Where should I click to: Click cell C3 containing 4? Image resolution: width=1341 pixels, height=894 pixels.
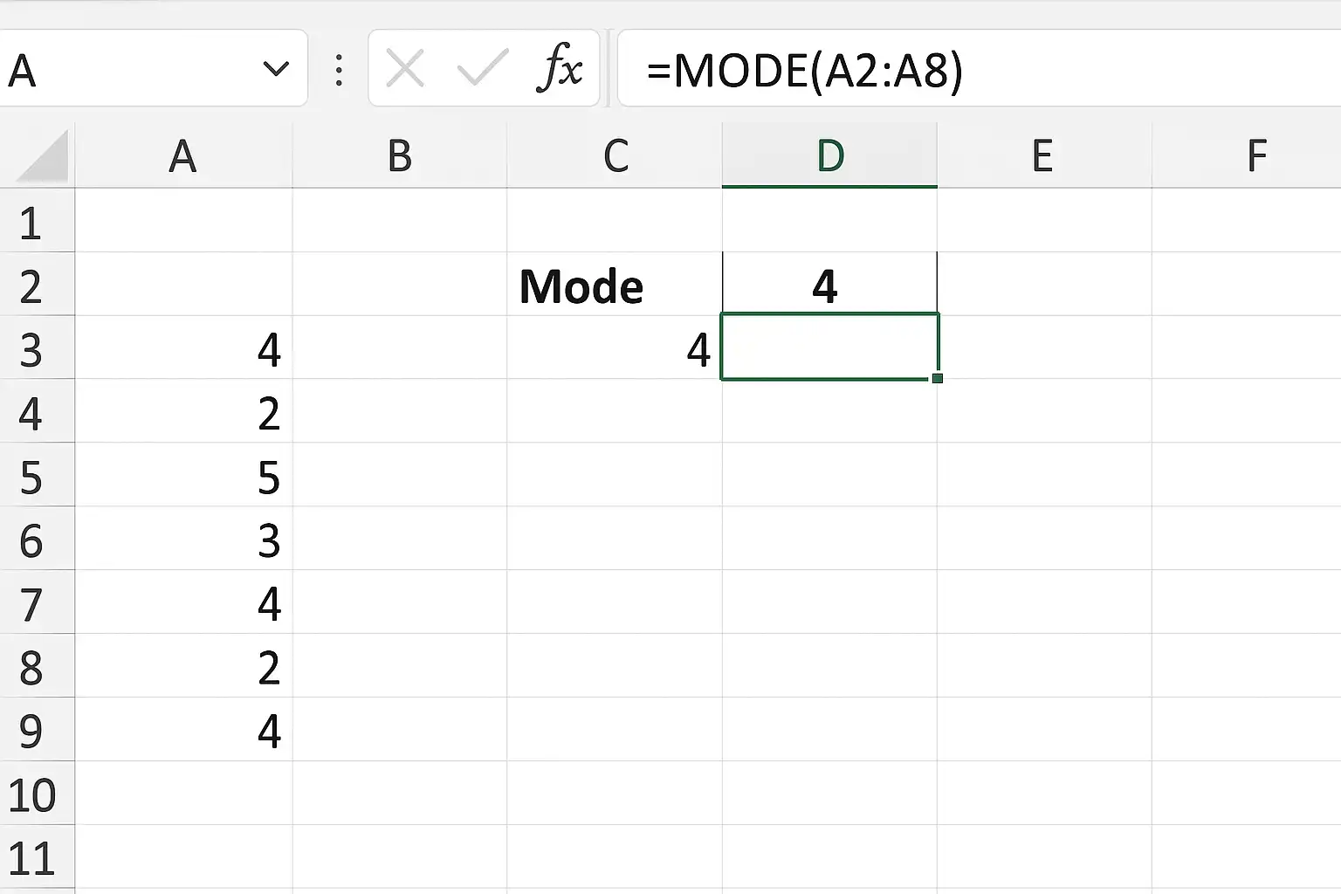pos(614,349)
